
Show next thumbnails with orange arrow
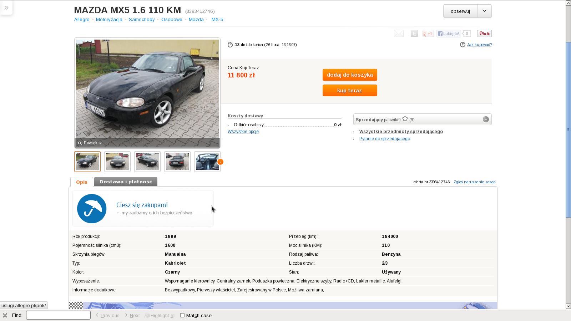pos(220,162)
